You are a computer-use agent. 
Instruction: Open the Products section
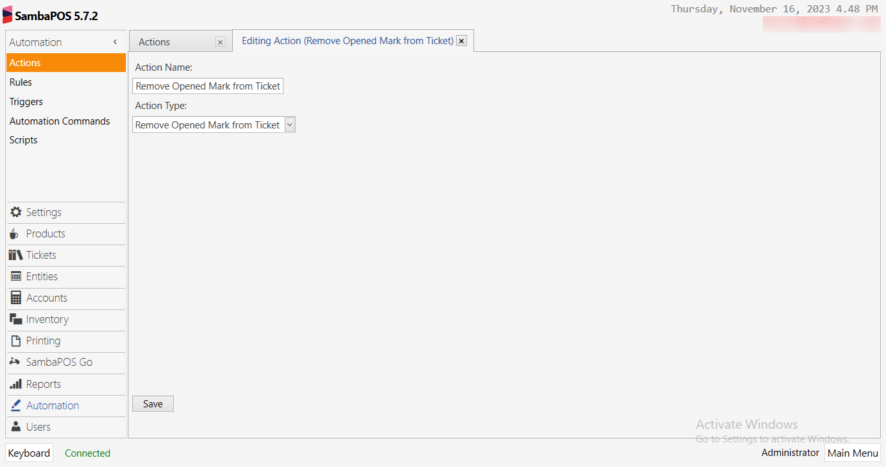coord(45,233)
